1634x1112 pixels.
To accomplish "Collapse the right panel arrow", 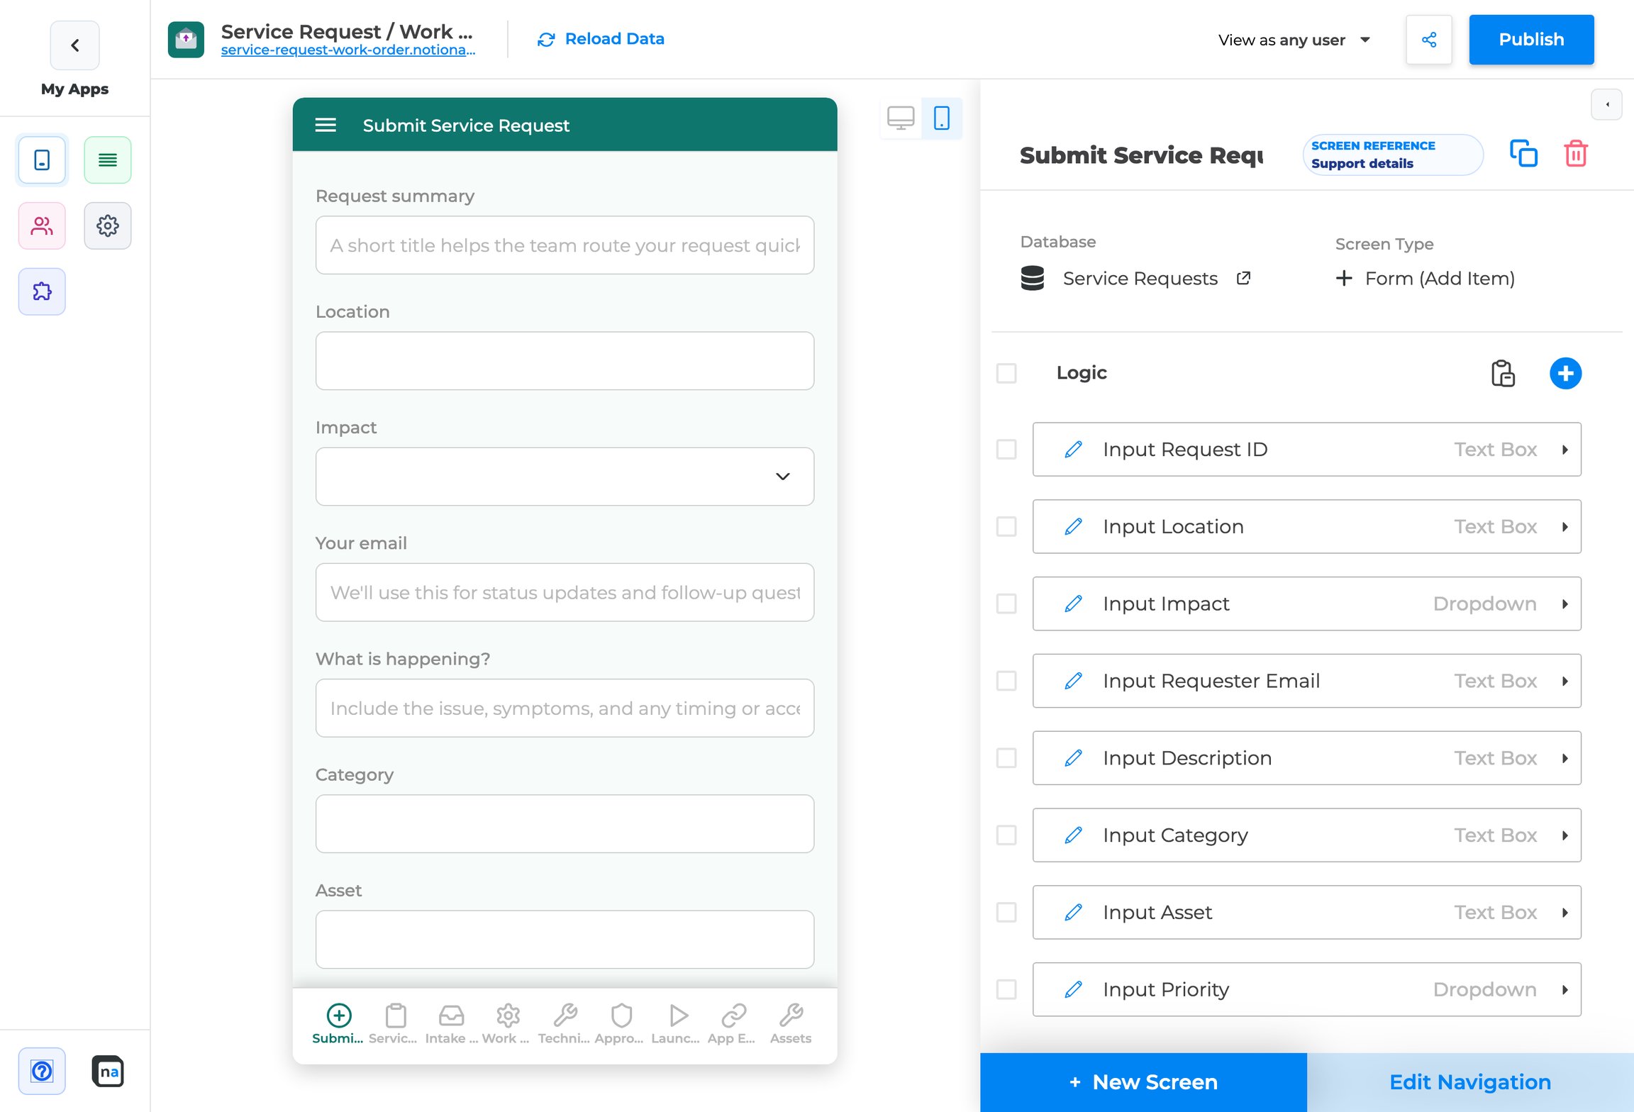I will (x=1607, y=105).
